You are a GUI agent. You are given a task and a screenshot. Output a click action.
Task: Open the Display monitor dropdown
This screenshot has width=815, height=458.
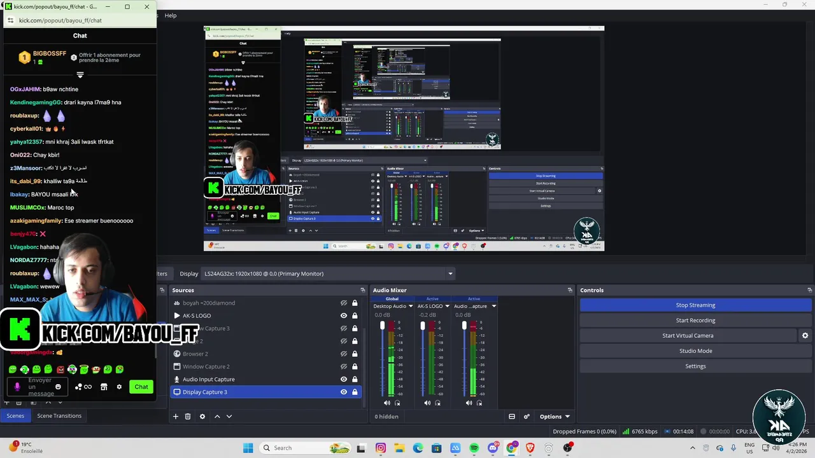(x=328, y=274)
